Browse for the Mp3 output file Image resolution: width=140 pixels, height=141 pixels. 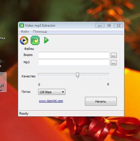click(114, 63)
